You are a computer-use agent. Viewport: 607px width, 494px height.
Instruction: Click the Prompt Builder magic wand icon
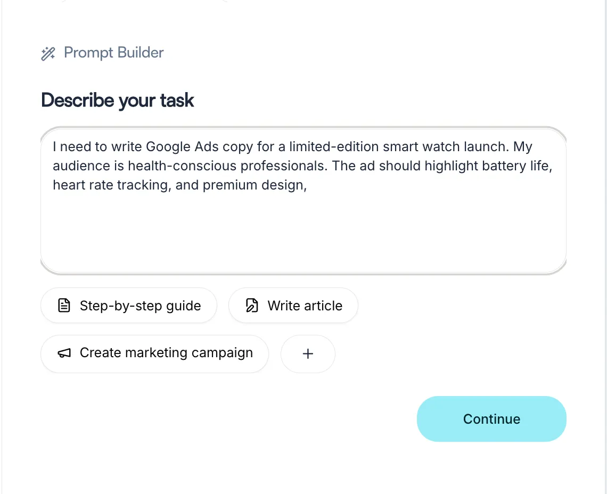coord(48,53)
